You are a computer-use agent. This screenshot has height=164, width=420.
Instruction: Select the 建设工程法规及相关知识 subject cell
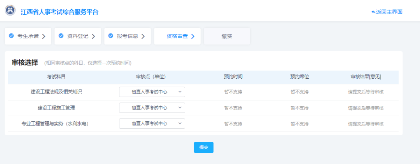pos(56,91)
